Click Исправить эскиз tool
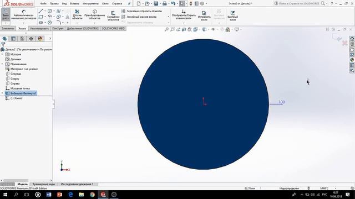The height and width of the screenshot is (199, 355). coord(204,16)
